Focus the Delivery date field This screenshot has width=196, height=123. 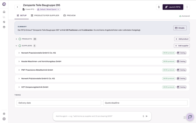pyautogui.click(x=59, y=103)
